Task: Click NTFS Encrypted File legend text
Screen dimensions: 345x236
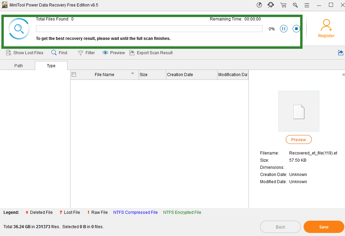Action: (x=182, y=212)
